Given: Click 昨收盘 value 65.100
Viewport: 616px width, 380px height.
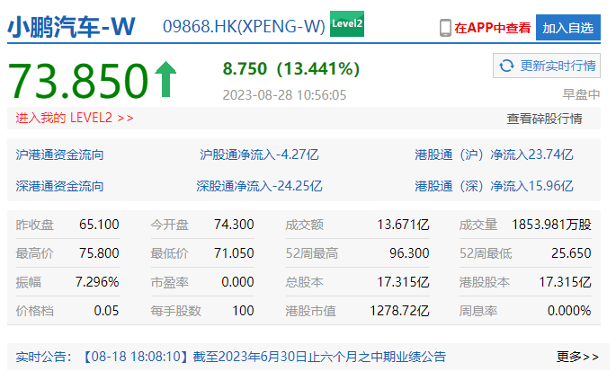Looking at the screenshot, I should [99, 225].
